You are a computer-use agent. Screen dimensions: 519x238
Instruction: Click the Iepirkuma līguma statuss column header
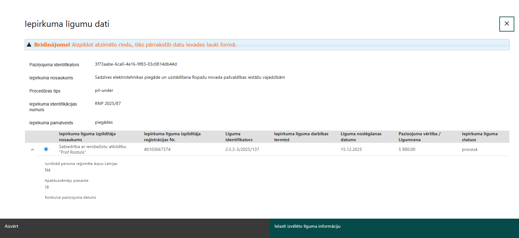[x=480, y=137]
